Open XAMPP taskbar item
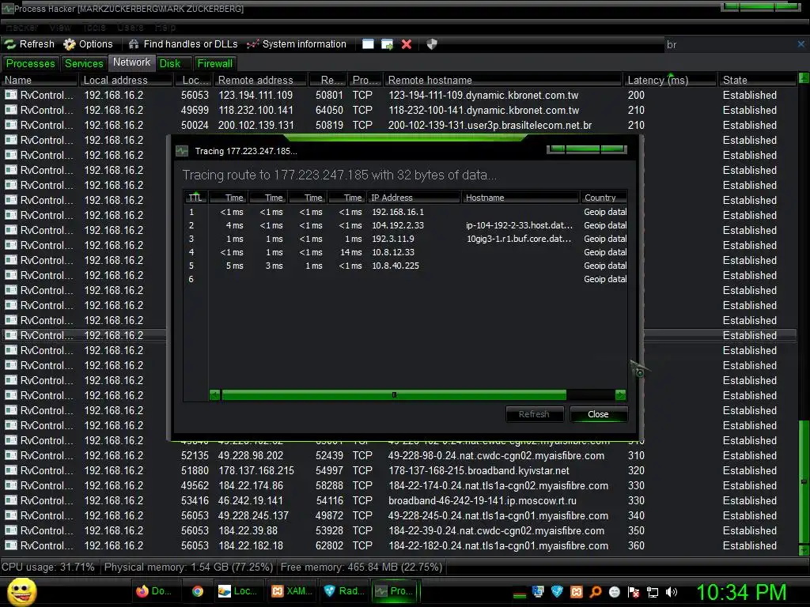Screen dimensions: 810x607 [x=292, y=591]
